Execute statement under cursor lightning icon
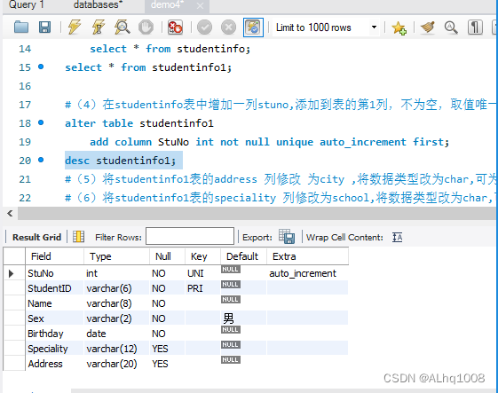 click(x=99, y=28)
